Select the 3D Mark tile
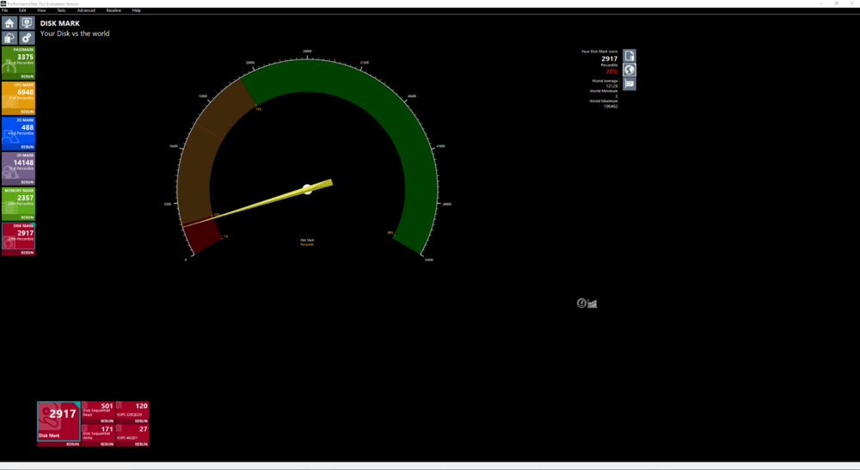The width and height of the screenshot is (860, 470). pyautogui.click(x=18, y=165)
